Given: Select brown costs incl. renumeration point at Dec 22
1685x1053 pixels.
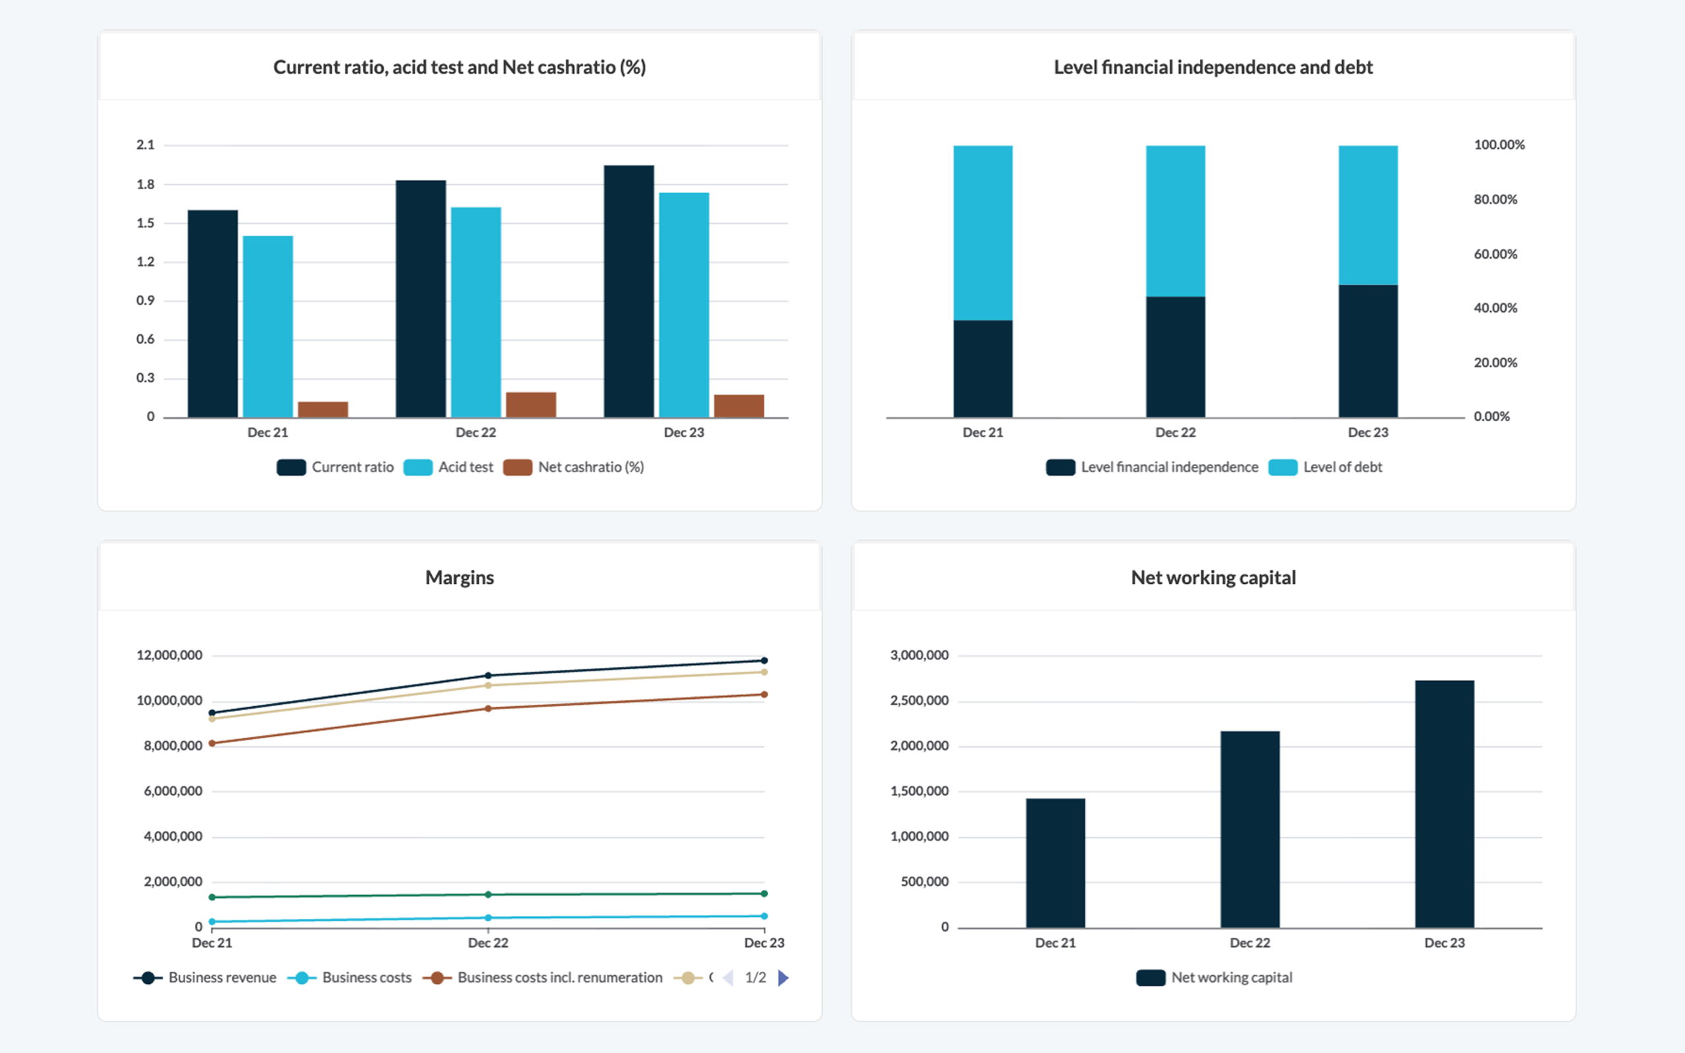Looking at the screenshot, I should point(488,709).
